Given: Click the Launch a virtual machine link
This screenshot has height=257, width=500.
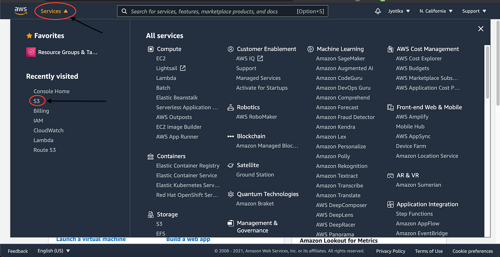Looking at the screenshot, I should [x=91, y=239].
